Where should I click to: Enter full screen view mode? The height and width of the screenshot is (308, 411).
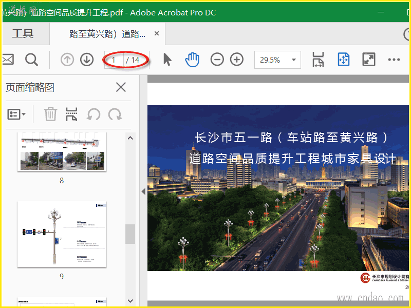click(x=368, y=60)
